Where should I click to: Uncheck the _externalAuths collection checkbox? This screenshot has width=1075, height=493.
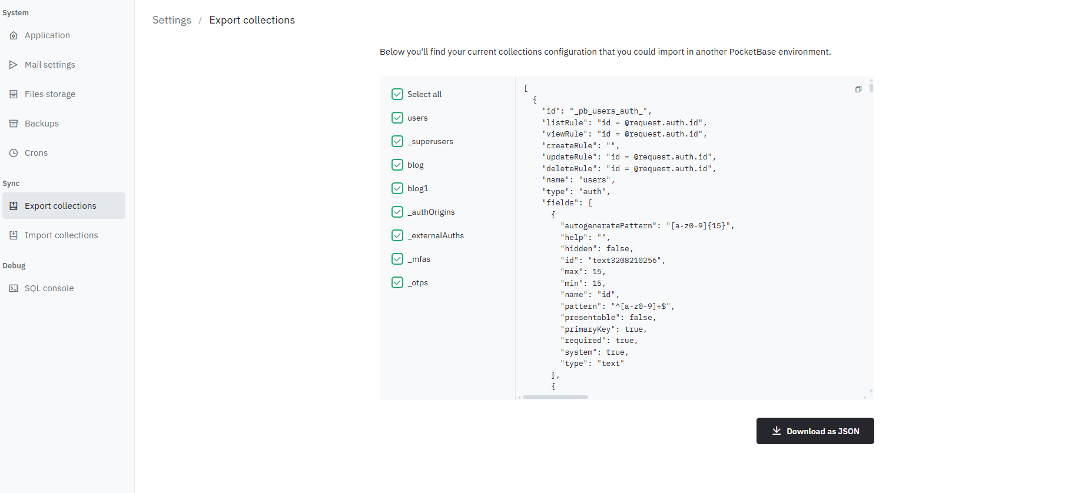[x=397, y=235]
